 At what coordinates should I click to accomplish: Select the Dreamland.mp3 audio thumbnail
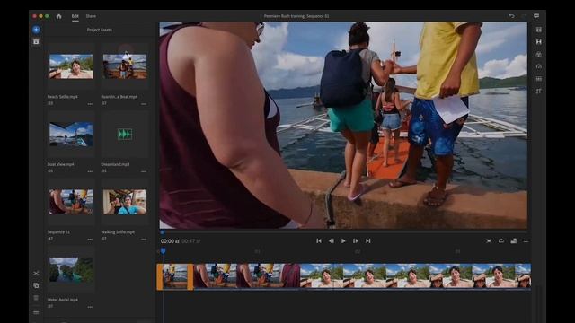125,134
